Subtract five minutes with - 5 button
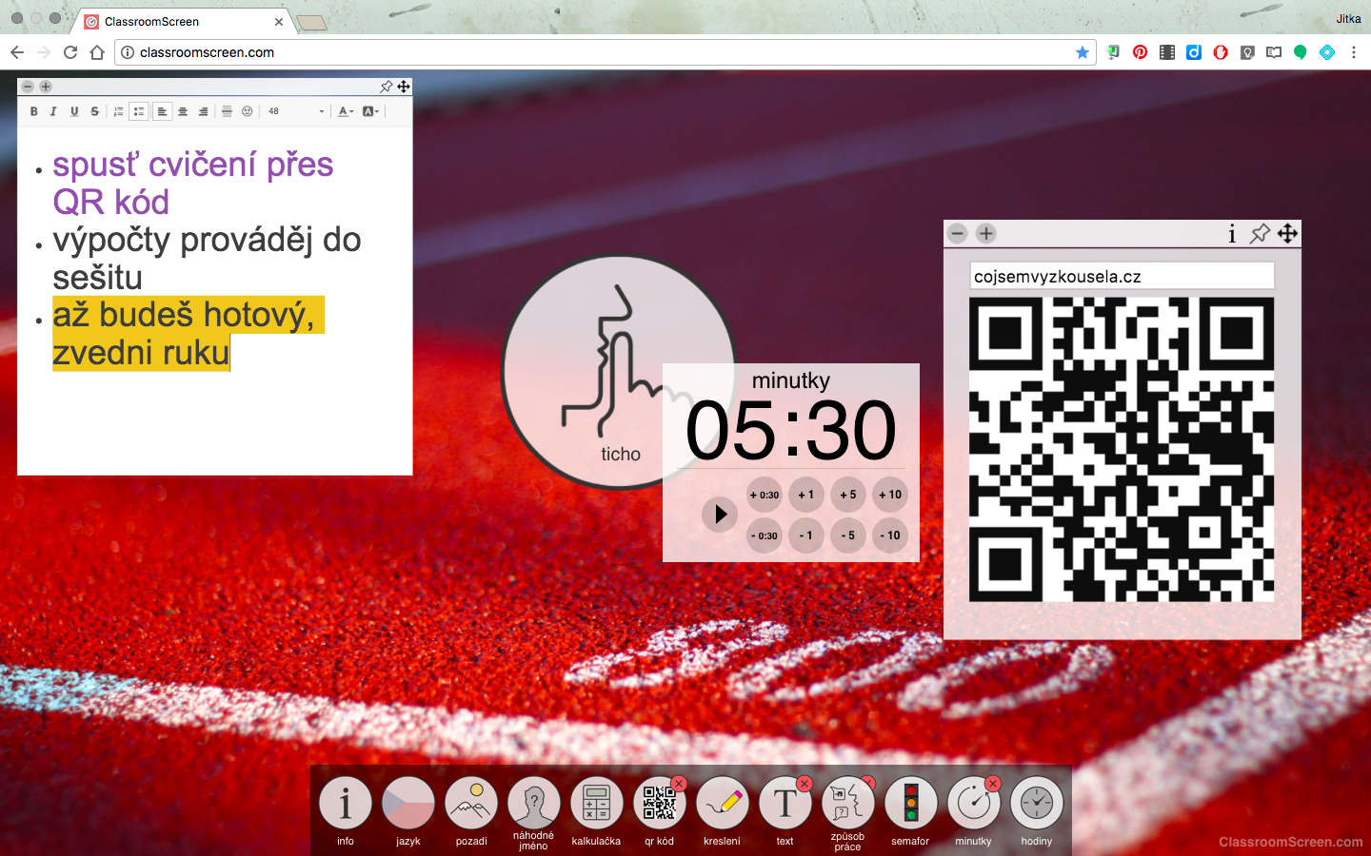 pos(848,535)
